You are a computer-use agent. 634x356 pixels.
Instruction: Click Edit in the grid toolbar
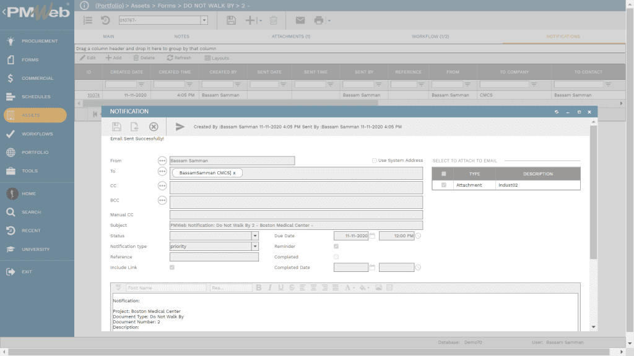[x=88, y=58]
